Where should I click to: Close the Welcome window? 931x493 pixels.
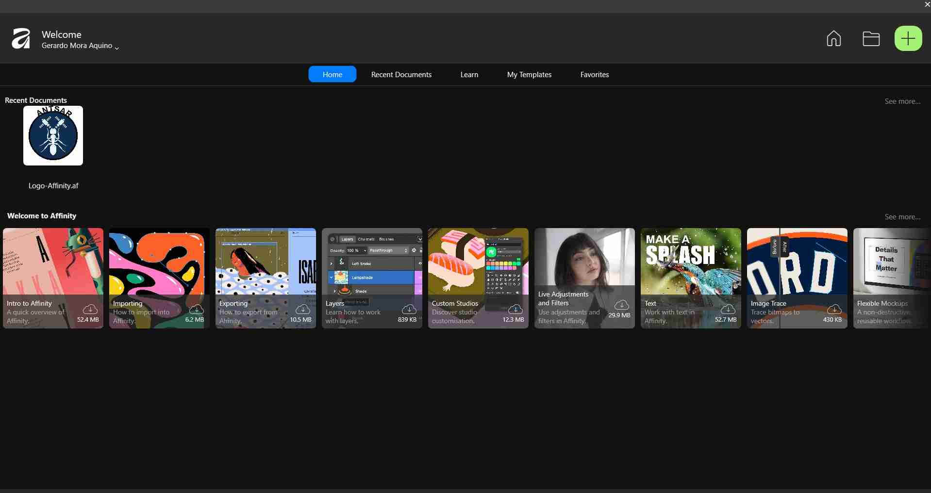[x=927, y=4]
